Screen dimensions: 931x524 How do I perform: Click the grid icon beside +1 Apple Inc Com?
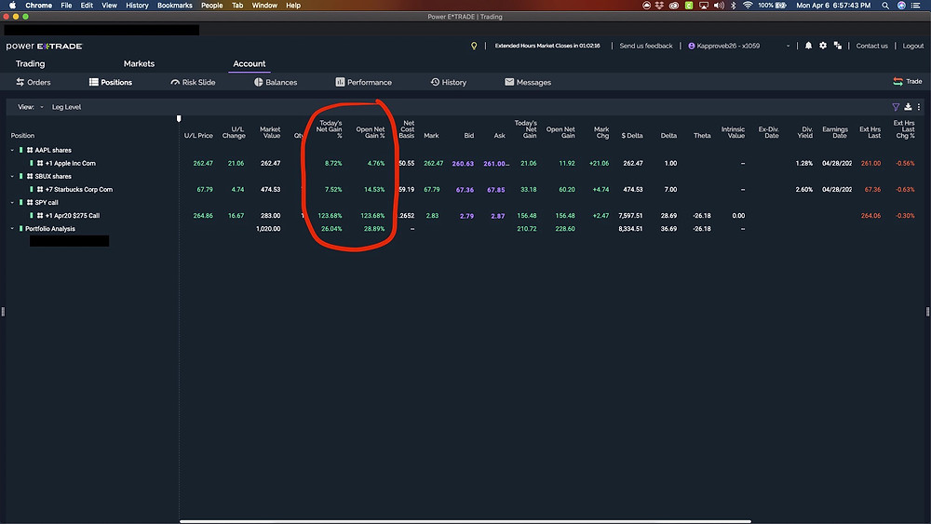point(40,163)
